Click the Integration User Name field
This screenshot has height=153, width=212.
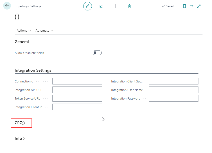coord(174,90)
